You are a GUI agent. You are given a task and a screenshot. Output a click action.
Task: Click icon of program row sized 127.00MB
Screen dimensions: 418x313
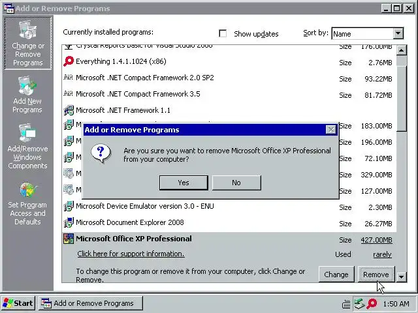[x=69, y=190]
